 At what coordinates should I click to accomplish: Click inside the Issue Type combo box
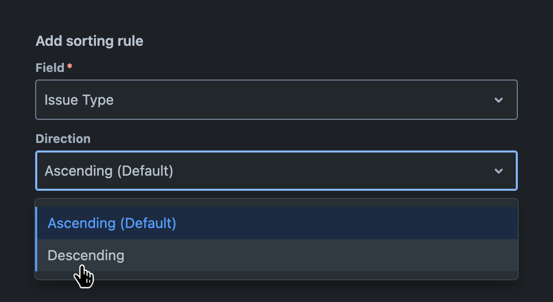276,100
